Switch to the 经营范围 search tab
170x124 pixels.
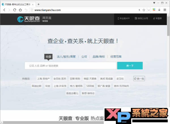click(116, 57)
